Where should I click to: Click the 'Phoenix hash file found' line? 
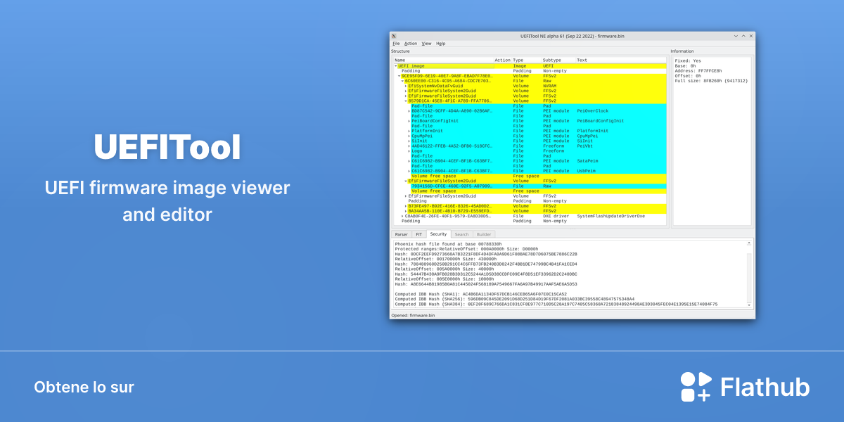[448, 243]
